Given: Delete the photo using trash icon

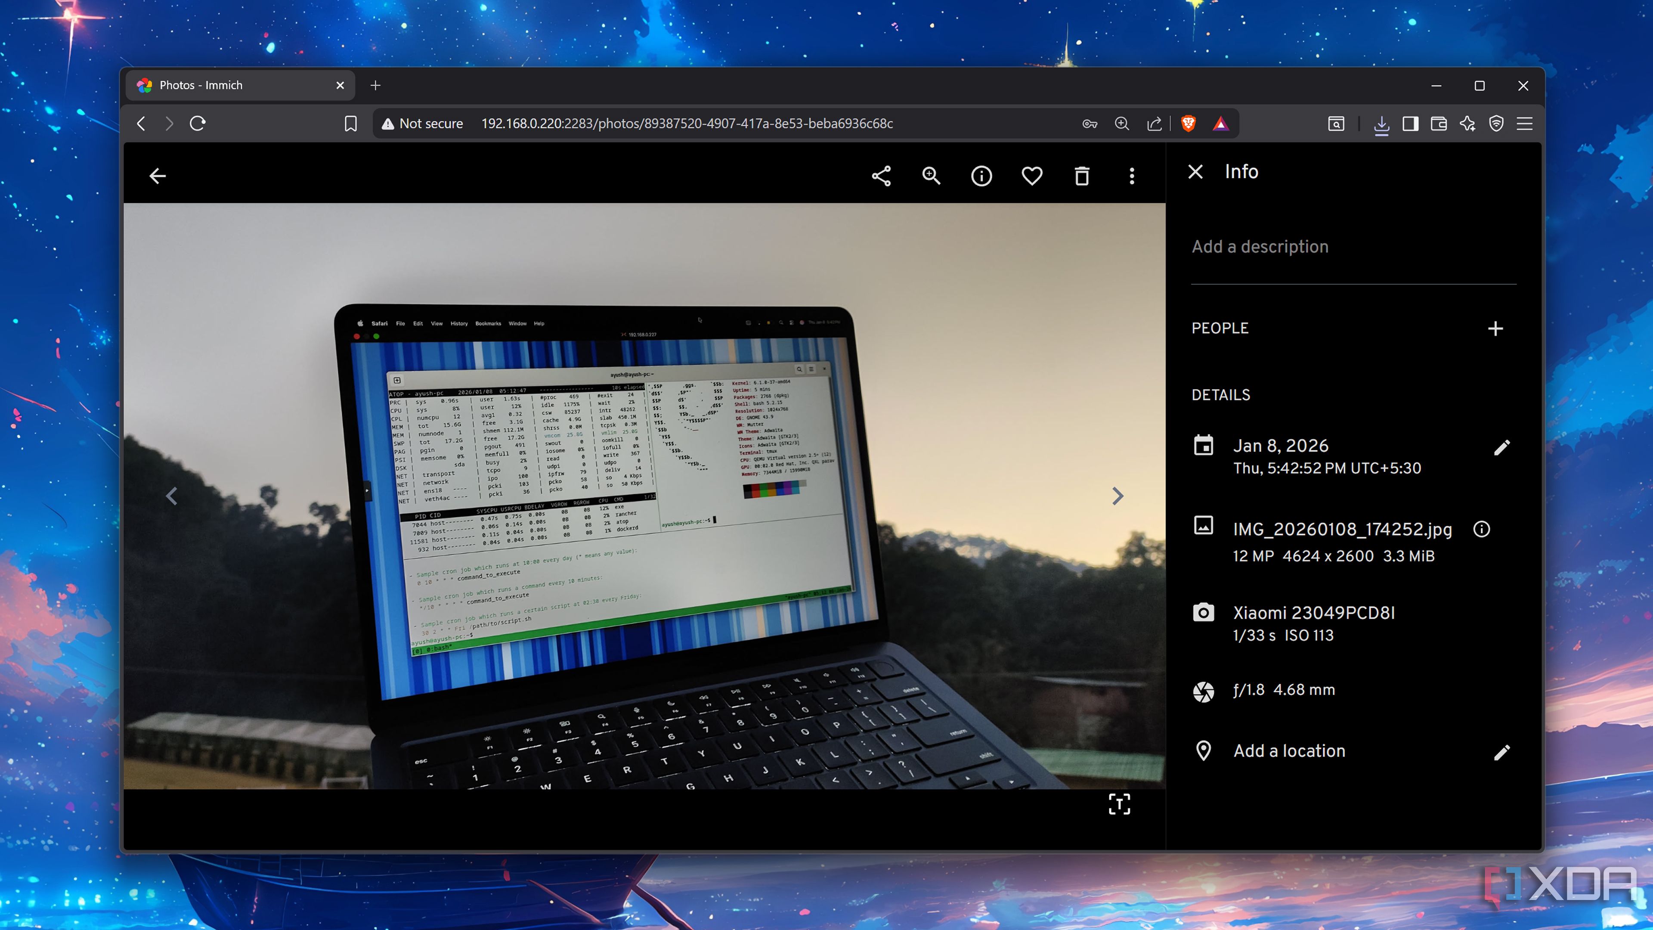Looking at the screenshot, I should coord(1082,176).
